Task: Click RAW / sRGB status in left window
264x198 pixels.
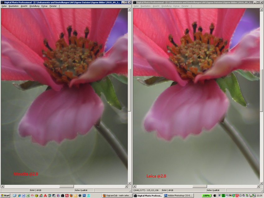Action: (35, 190)
